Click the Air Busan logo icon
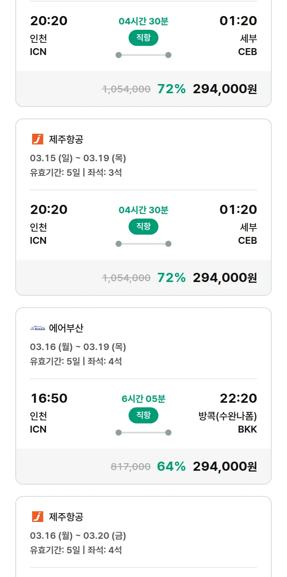 [38, 328]
